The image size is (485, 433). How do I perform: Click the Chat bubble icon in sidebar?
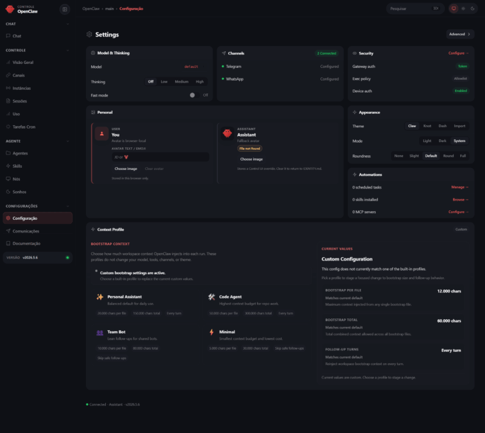pos(8,36)
